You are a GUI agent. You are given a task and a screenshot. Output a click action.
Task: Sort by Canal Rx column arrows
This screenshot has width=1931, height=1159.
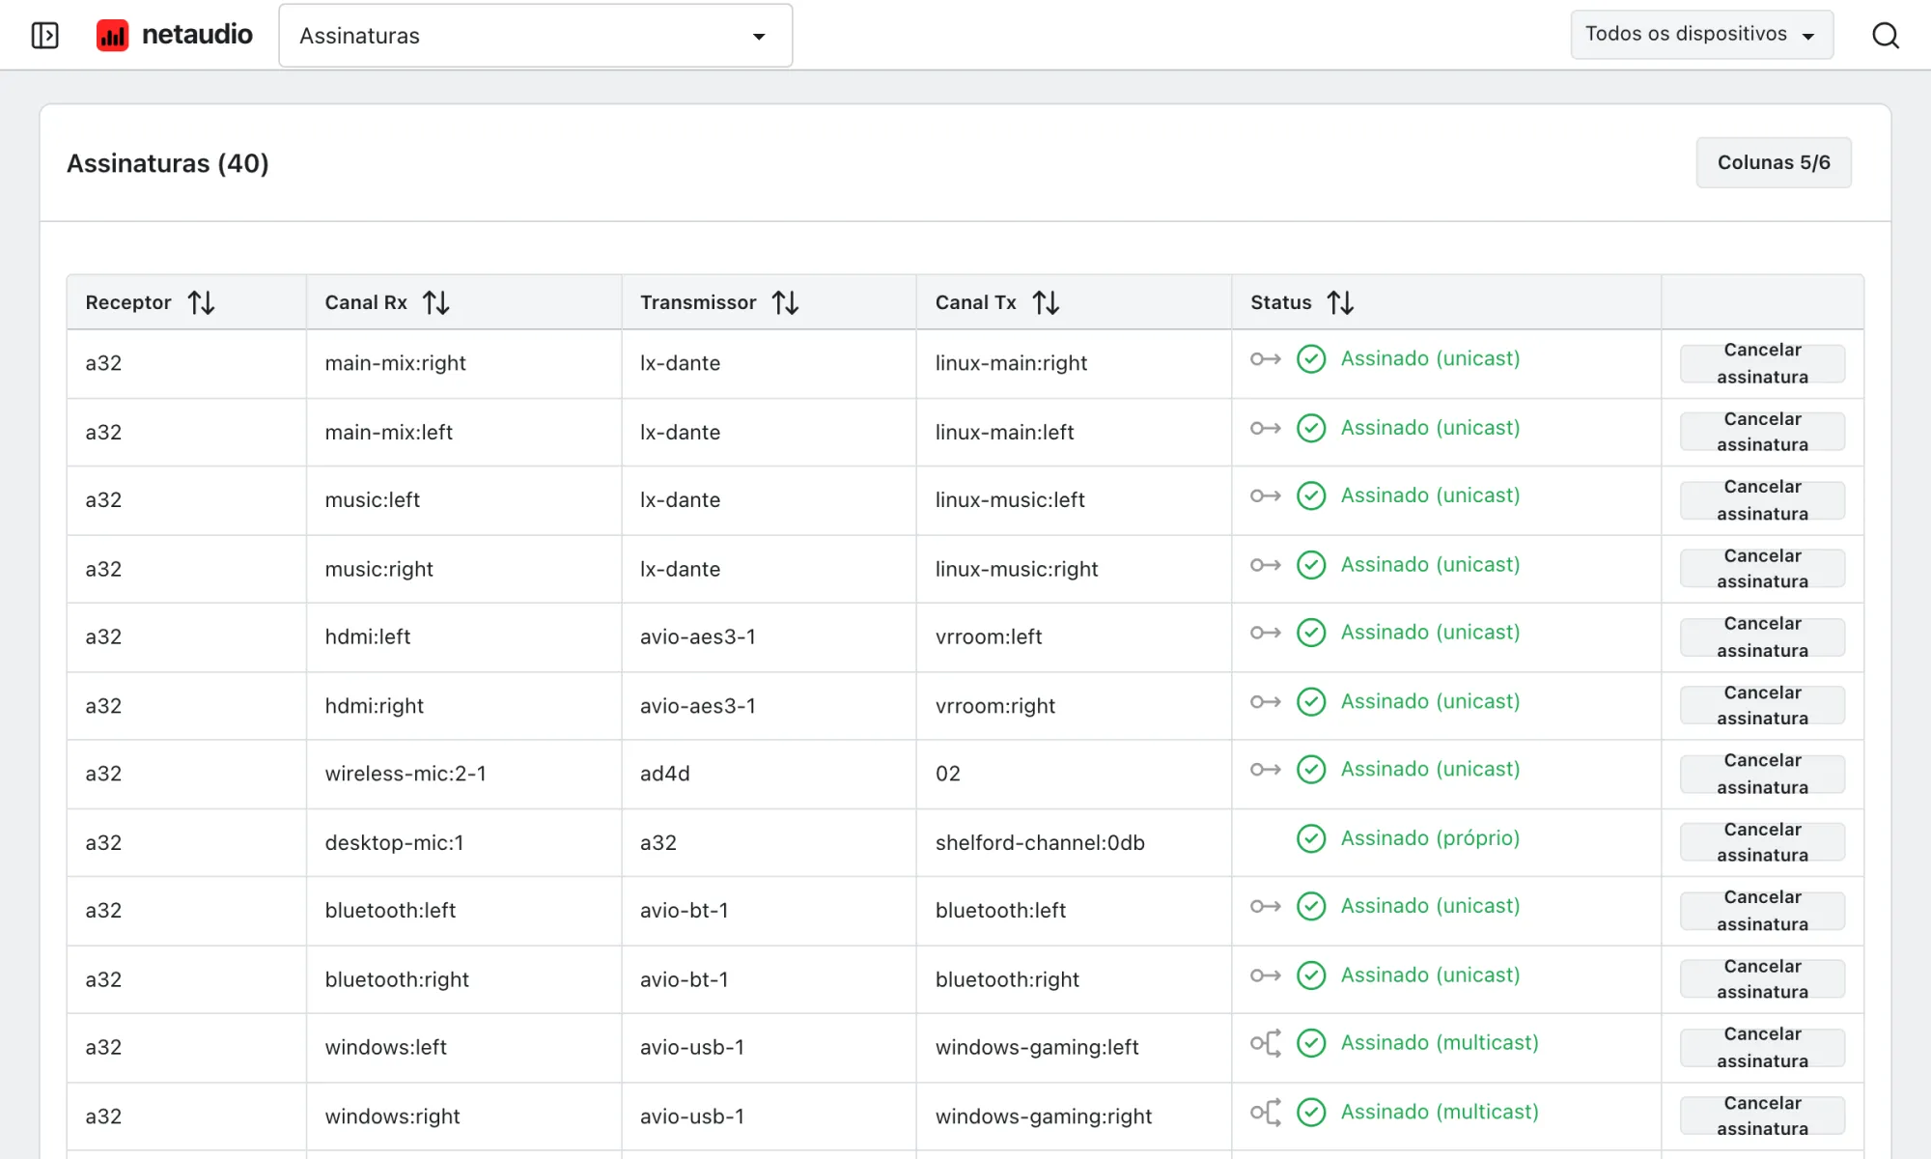coord(436,303)
